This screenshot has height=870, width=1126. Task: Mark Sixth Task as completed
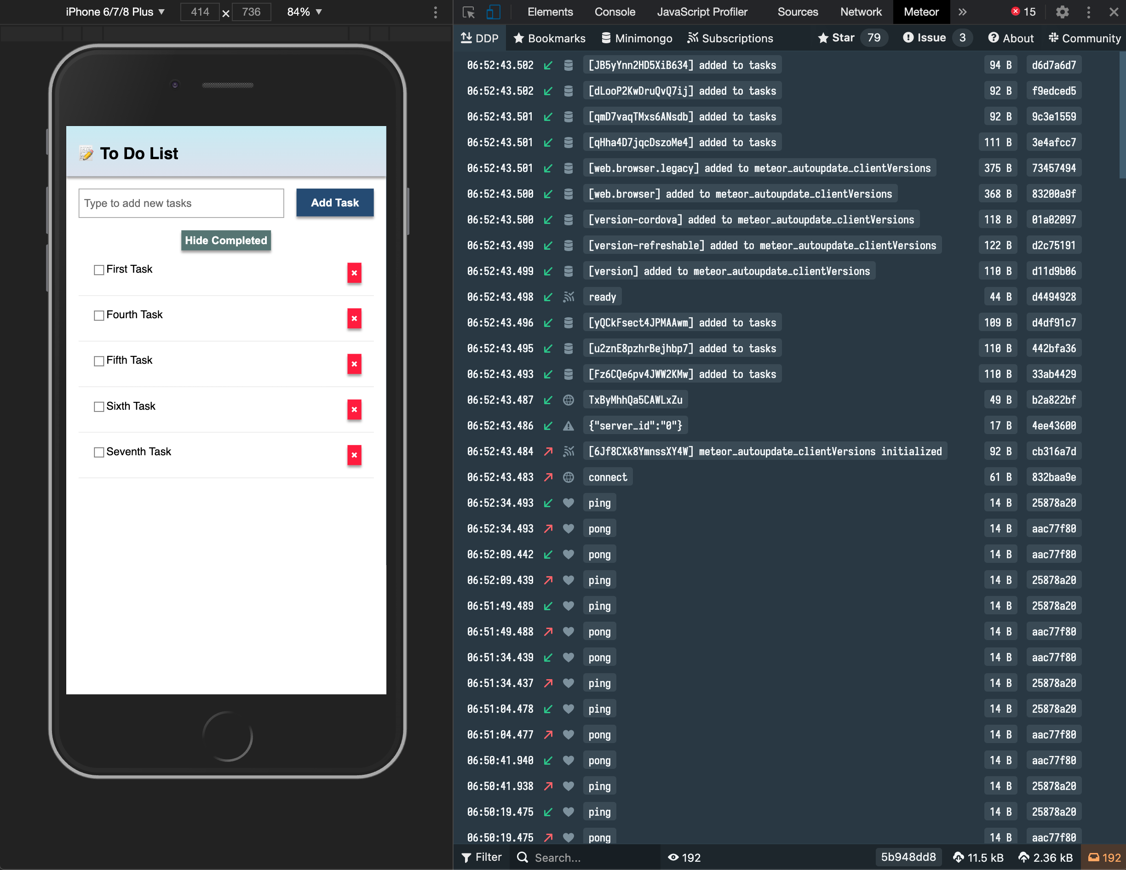[99, 406]
